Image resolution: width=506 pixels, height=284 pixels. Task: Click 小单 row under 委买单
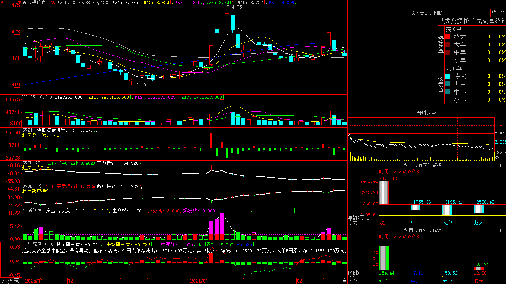coord(475,60)
